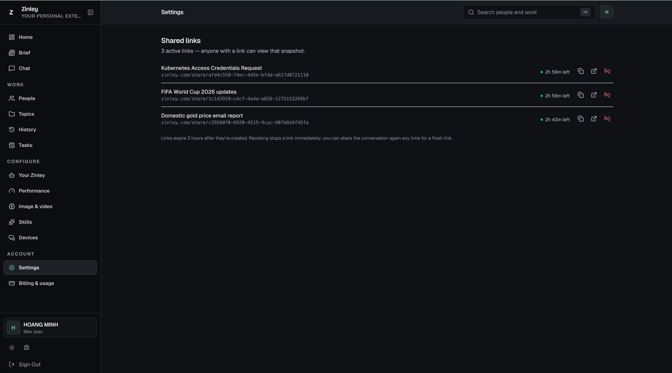The image size is (672, 373).
Task: Go to Chat
Action: (x=50, y=68)
